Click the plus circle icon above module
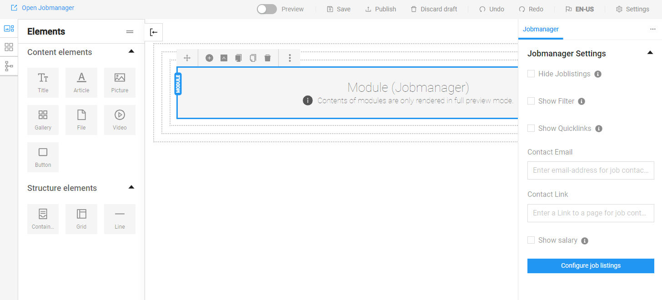Screen dimensions: 662x300 (209, 58)
